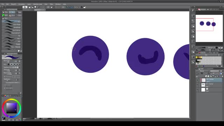
Task: Select the top circular icon in the right quick-access strip
Action: [193, 10]
